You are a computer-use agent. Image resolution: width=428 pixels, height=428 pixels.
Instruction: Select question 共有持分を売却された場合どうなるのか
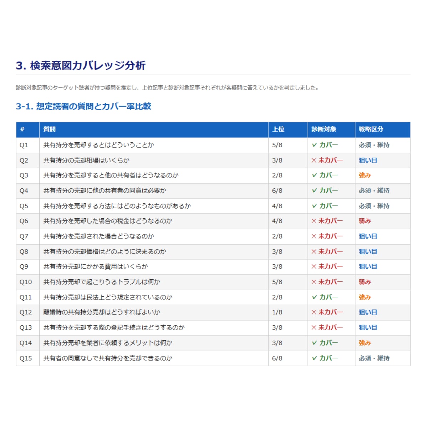(x=99, y=236)
